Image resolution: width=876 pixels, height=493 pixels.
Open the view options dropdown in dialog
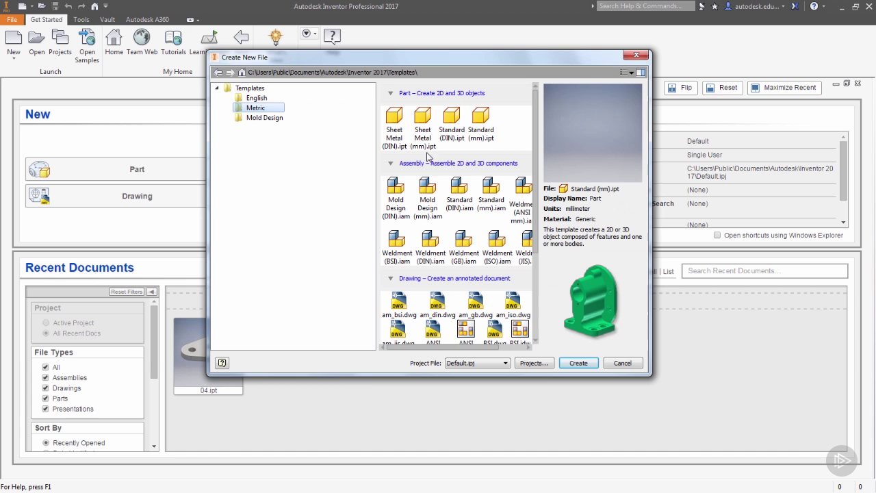[x=626, y=72]
